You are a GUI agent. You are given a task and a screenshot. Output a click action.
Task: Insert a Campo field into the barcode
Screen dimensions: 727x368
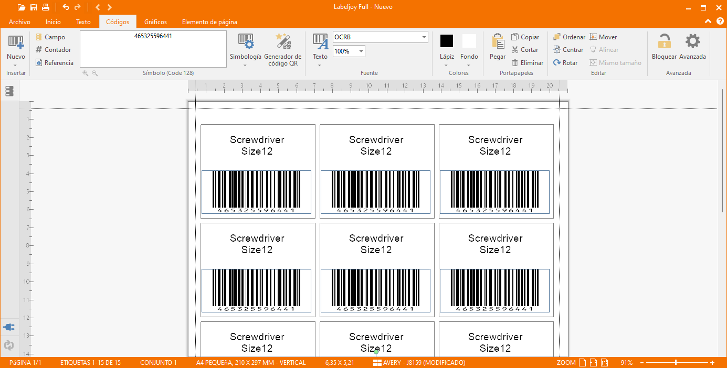[x=50, y=37]
